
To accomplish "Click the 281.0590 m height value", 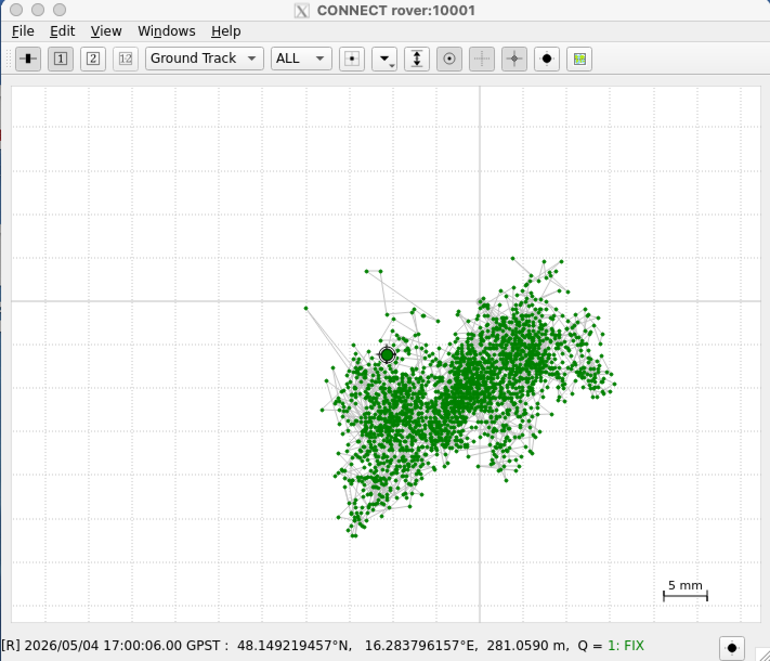I will [527, 646].
